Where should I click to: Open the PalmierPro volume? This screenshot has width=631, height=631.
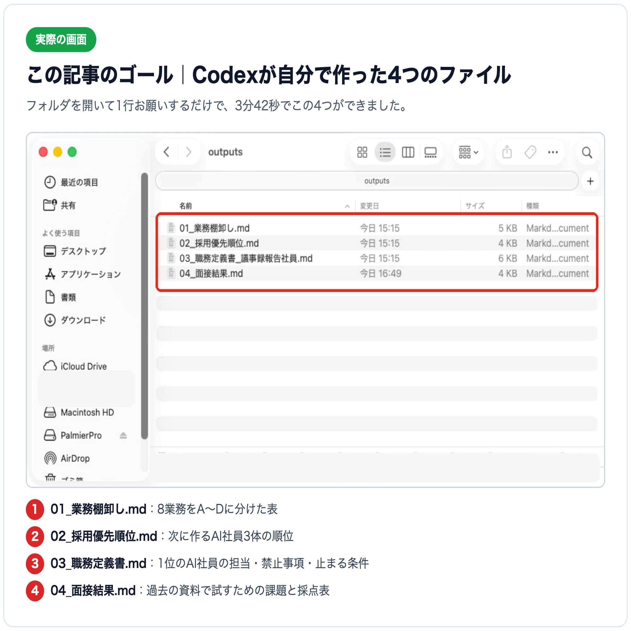[x=73, y=435]
